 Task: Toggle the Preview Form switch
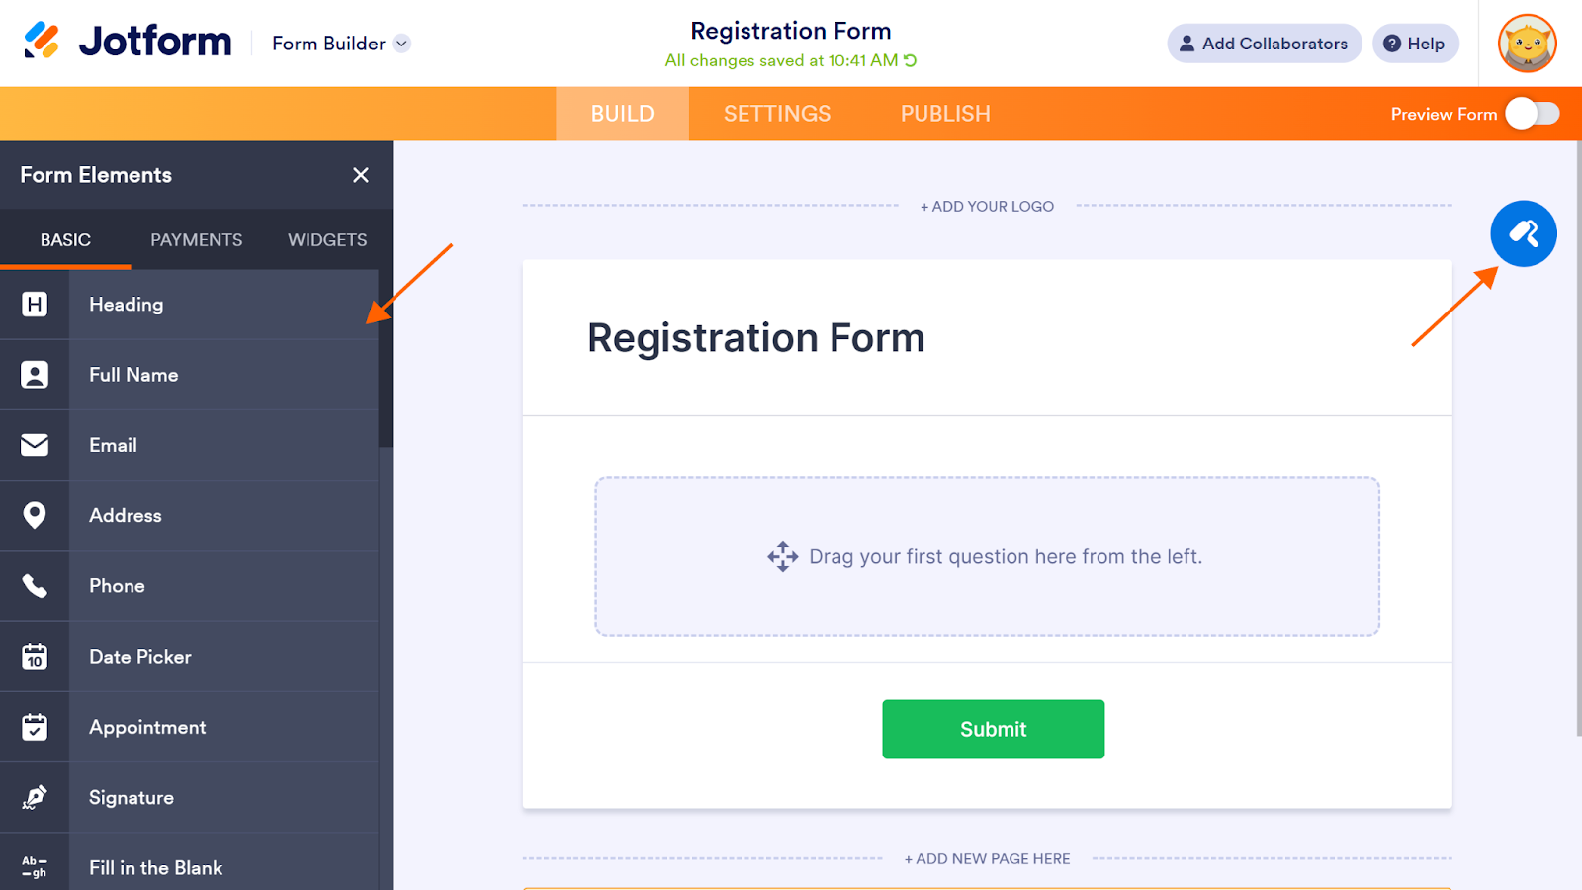(x=1532, y=114)
